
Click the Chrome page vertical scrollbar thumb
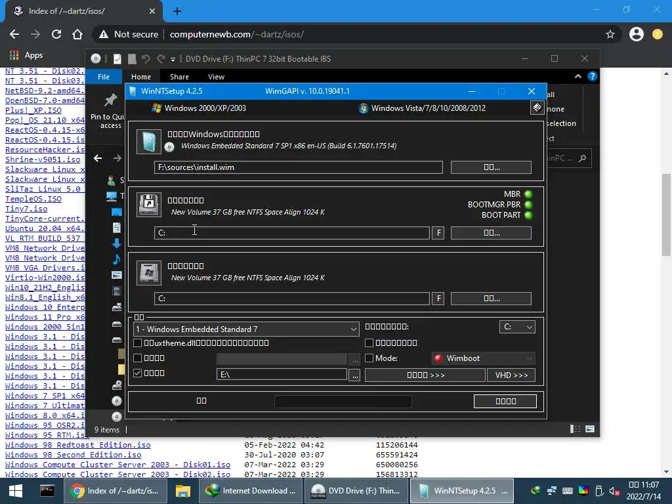tap(667, 215)
